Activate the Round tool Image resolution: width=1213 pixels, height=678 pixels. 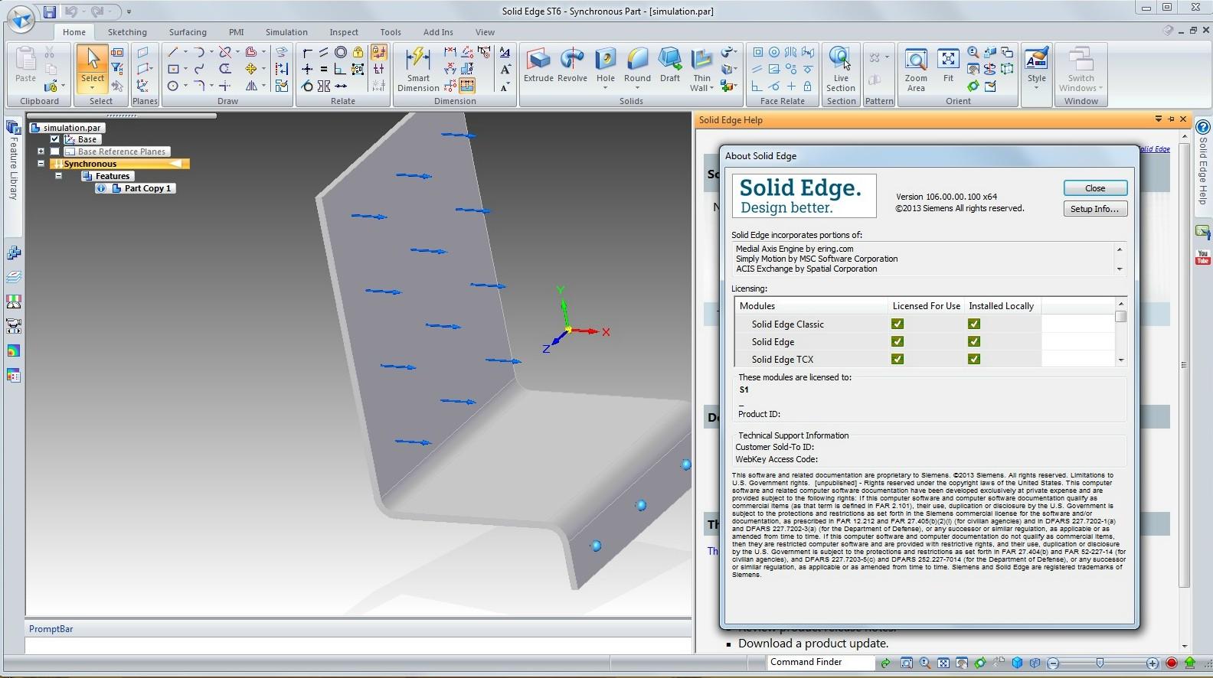coord(637,64)
